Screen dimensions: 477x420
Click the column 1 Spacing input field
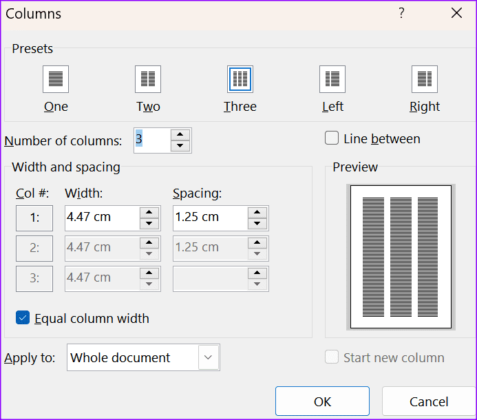[x=209, y=218]
